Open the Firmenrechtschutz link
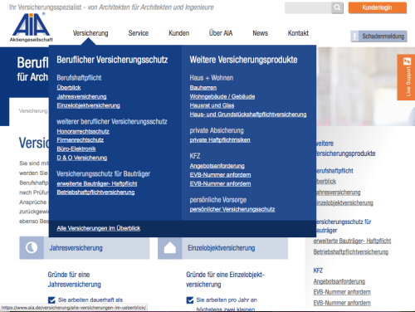Viewport: 415px width, 312px height. tap(81, 140)
